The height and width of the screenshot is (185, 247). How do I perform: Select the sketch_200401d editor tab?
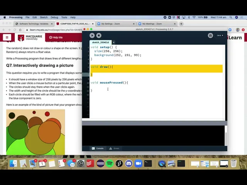point(100,42)
